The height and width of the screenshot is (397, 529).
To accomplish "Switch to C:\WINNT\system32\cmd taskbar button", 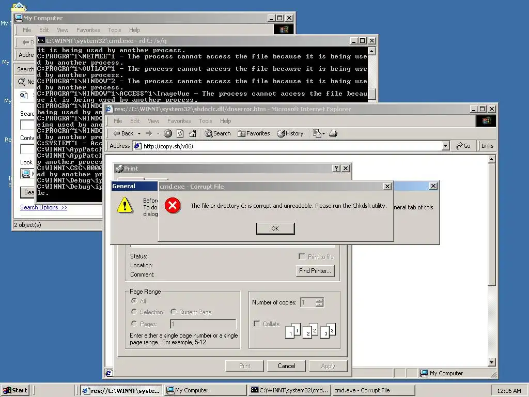I will [290, 390].
